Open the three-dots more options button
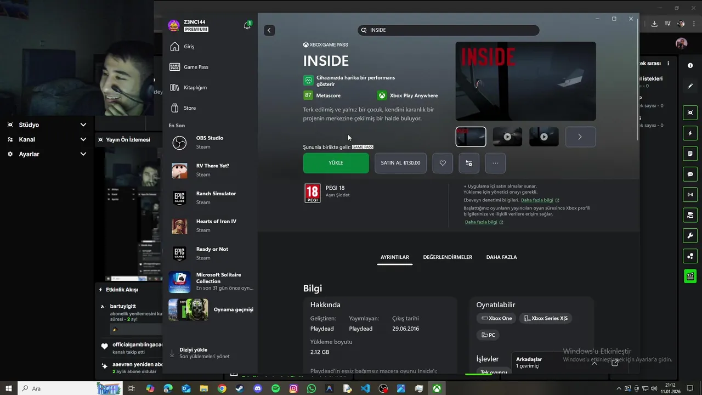Viewport: 702px width, 395px height. click(495, 163)
